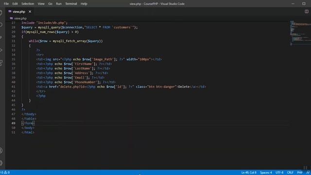Maximize the VS Code window
Image resolution: width=311 pixels, height=175 pixels.
[304, 4]
